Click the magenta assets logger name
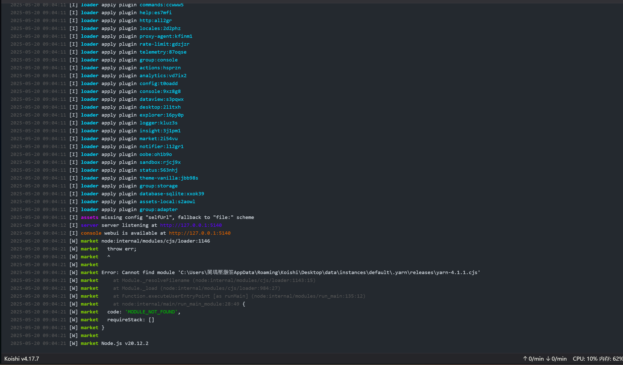623x365 pixels. [x=90, y=217]
